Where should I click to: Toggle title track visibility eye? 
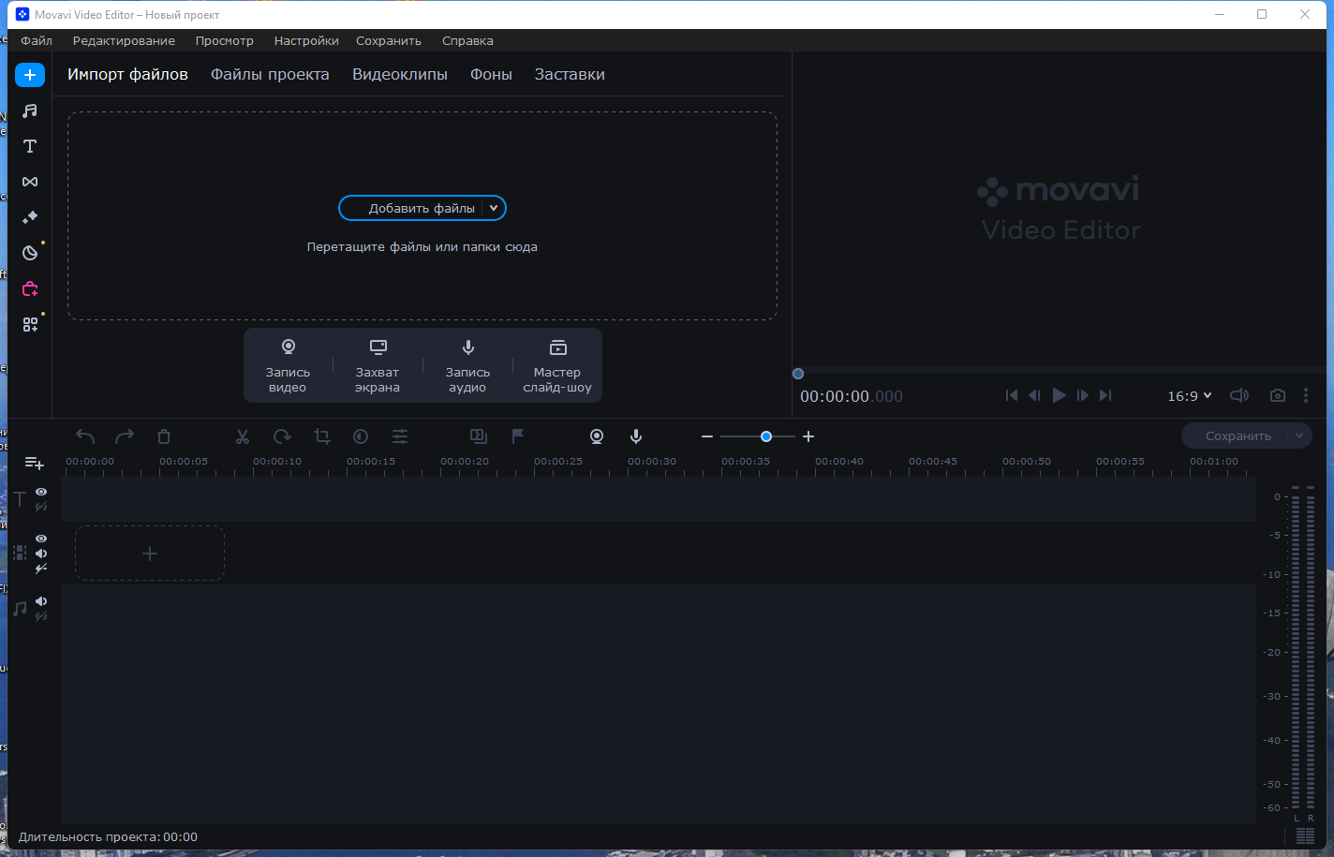pyautogui.click(x=41, y=492)
